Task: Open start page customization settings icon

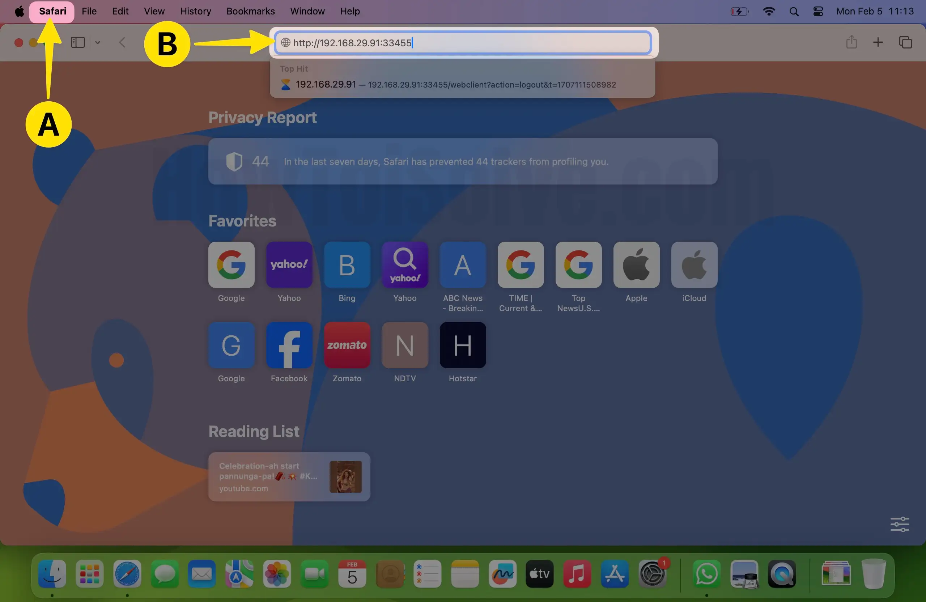Action: point(899,524)
